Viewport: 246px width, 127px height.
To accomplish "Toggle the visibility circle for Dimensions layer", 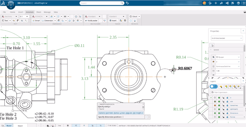I will pos(215,113).
